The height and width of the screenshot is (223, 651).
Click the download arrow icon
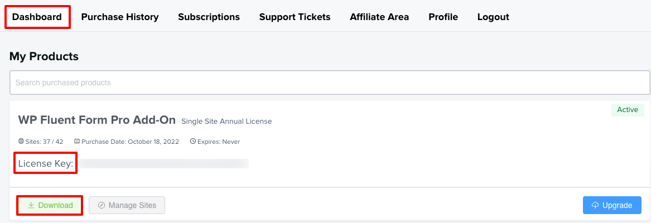click(31, 205)
